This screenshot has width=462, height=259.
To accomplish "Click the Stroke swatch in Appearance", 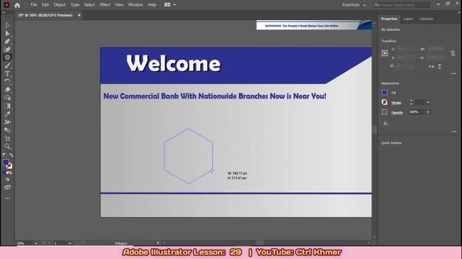I will tap(385, 102).
